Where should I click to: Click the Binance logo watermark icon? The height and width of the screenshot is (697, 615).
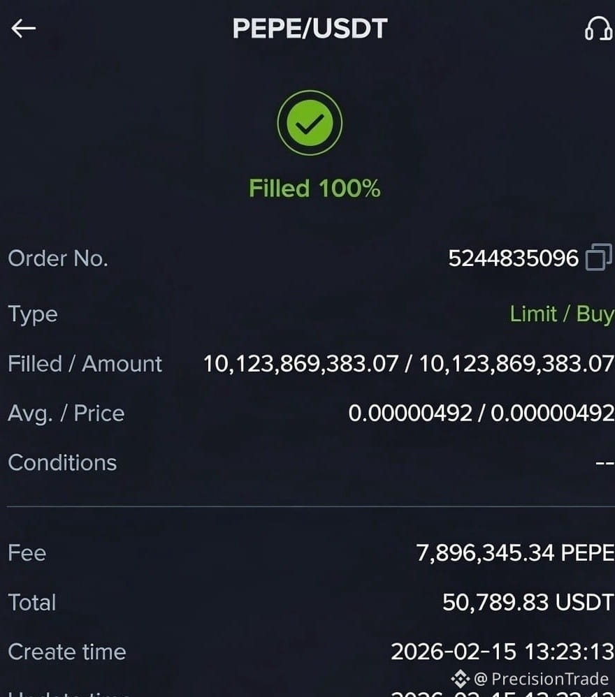click(461, 679)
